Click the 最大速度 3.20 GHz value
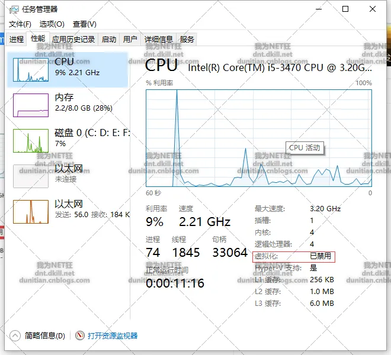The width and height of the screenshot is (391, 355). click(x=325, y=208)
